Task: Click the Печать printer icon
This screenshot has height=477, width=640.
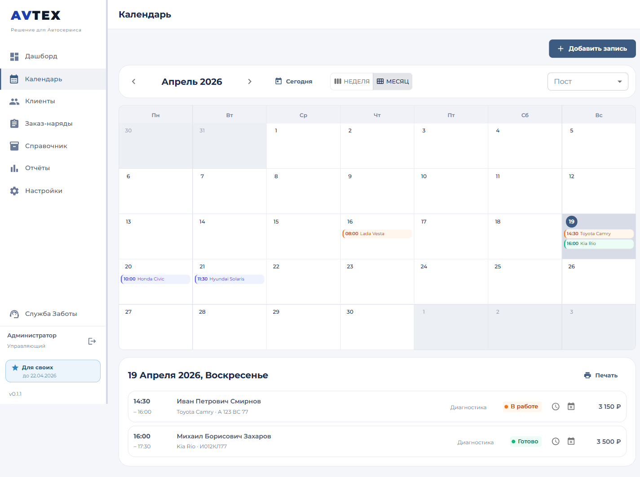Action: [x=587, y=375]
